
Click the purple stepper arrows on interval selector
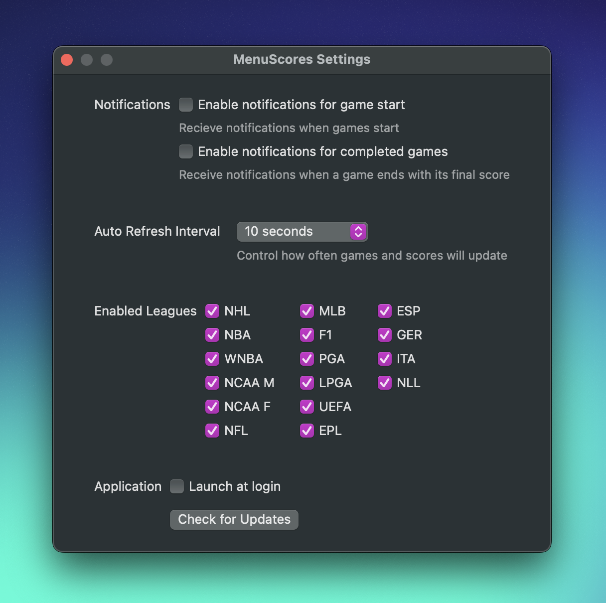pos(358,232)
